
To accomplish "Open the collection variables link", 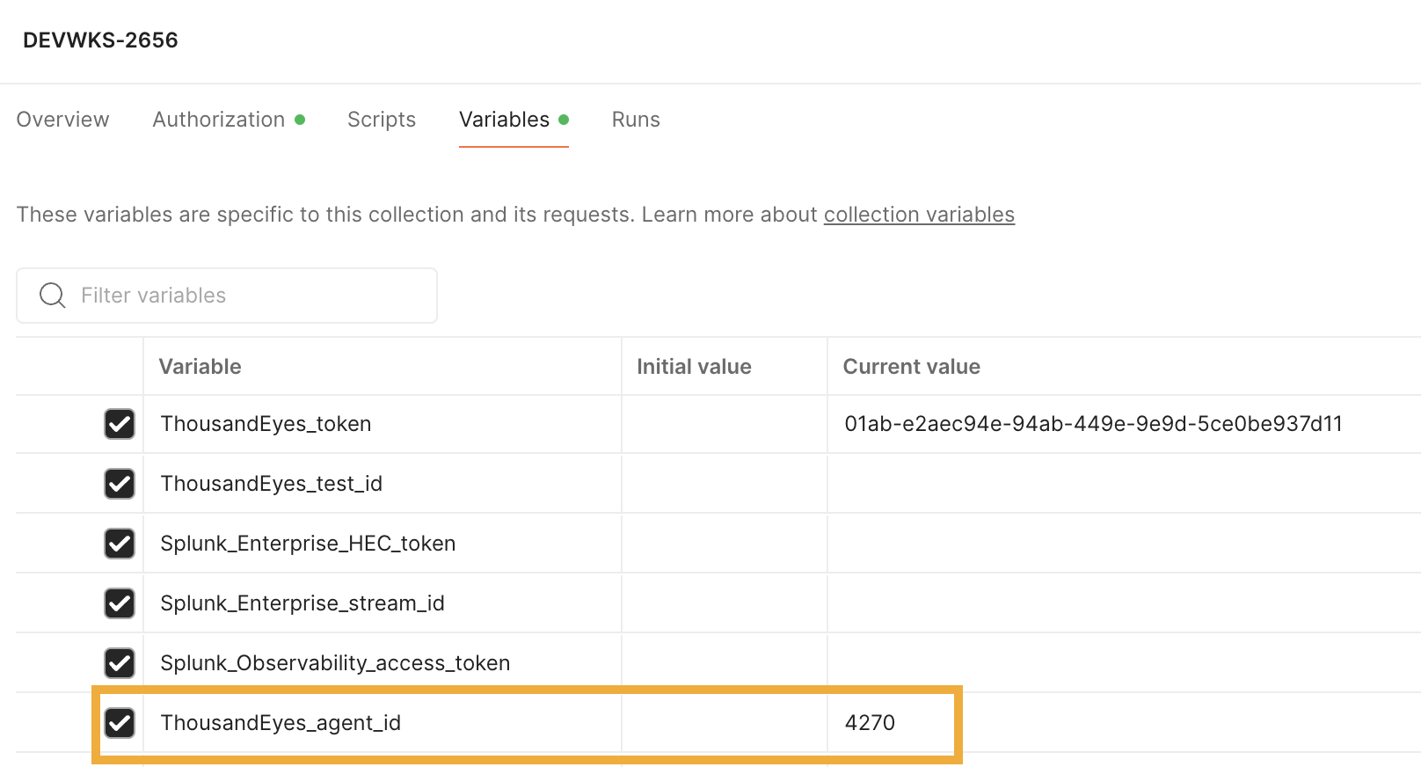I will (x=919, y=215).
